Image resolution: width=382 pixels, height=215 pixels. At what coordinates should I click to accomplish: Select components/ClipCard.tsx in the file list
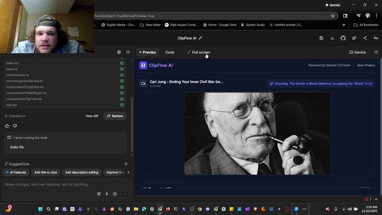point(65,99)
